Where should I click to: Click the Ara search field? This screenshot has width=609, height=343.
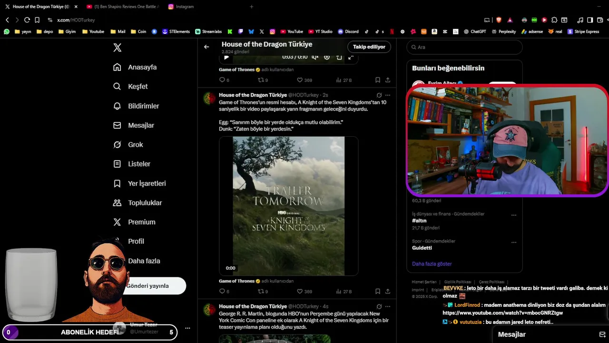pos(464,47)
